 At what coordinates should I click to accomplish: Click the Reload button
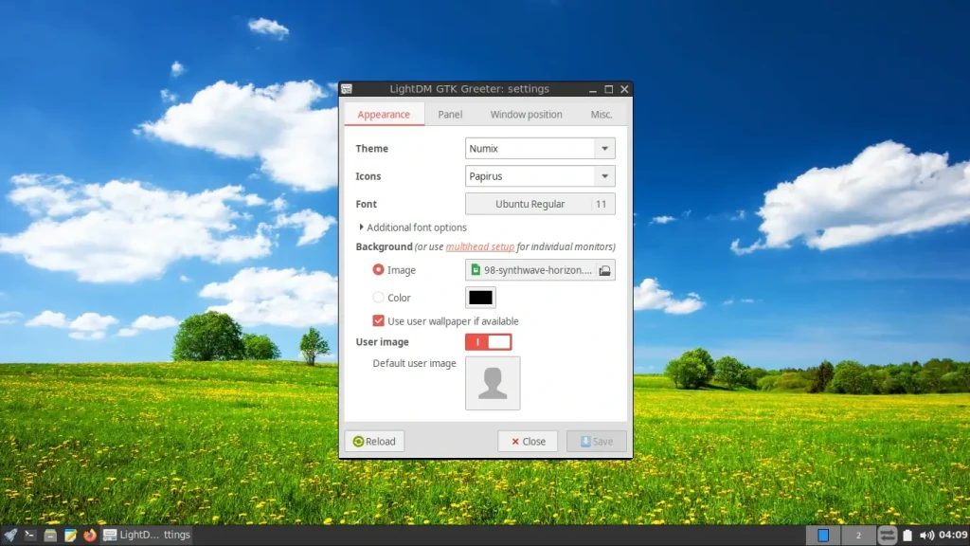pos(374,442)
